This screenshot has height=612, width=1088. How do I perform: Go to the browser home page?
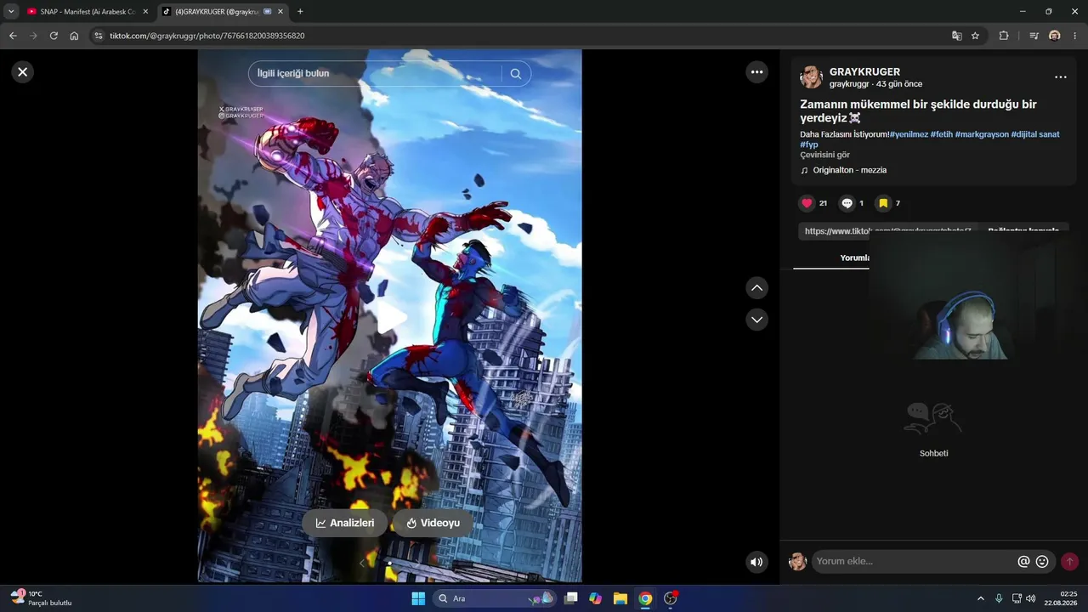74,36
